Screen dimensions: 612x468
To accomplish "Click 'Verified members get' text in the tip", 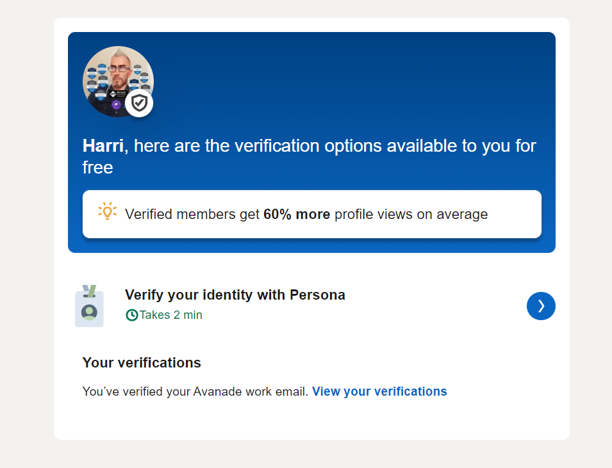I will [192, 214].
